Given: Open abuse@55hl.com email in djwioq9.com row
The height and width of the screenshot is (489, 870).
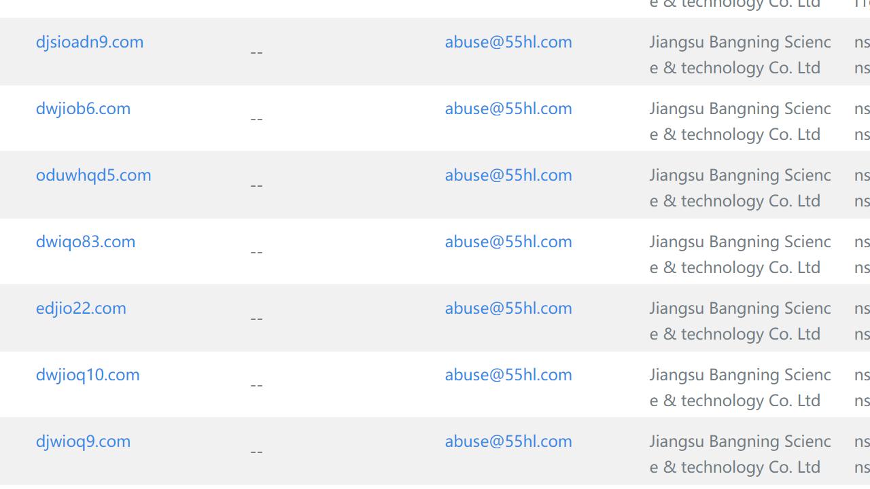Looking at the screenshot, I should 508,441.
